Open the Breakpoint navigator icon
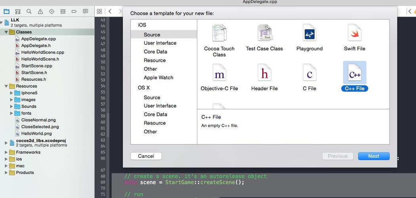416x198 pixels. 74,11
